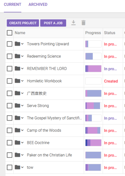Click folder icon for tow project
Screen dimensions: 125x176
17,167
